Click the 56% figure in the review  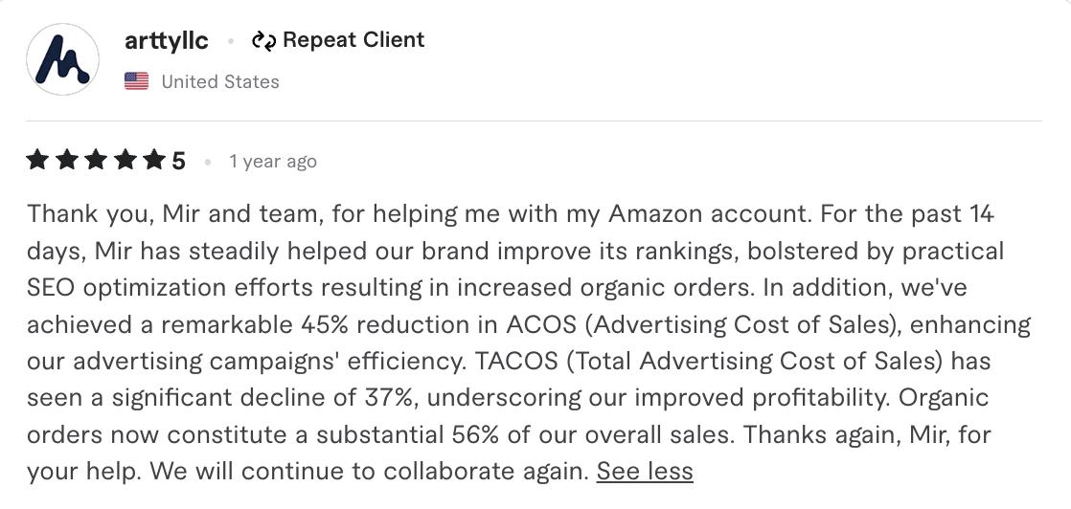[x=475, y=434]
